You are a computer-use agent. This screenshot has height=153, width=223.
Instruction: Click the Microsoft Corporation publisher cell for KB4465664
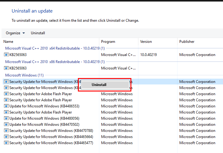(197, 137)
